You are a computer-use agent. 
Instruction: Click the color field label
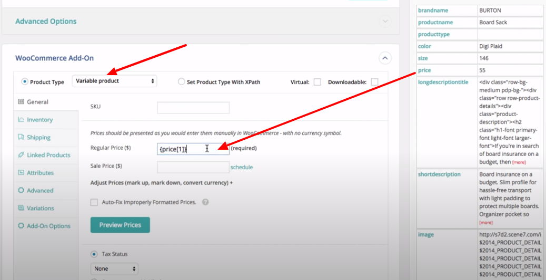point(424,46)
